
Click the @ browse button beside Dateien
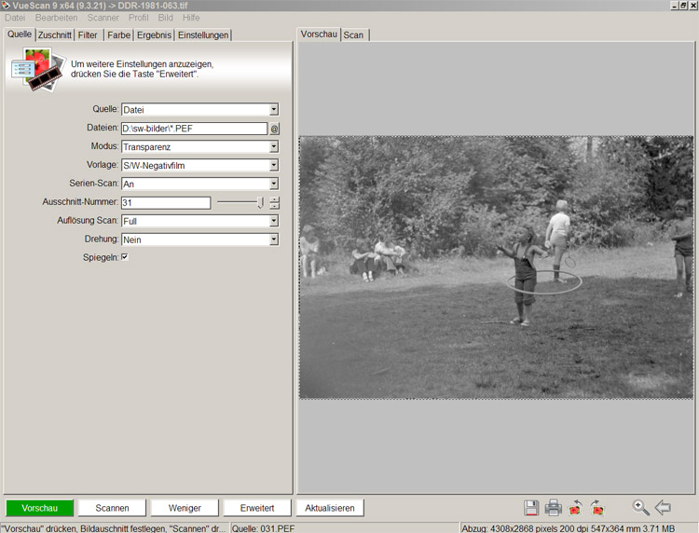(275, 129)
